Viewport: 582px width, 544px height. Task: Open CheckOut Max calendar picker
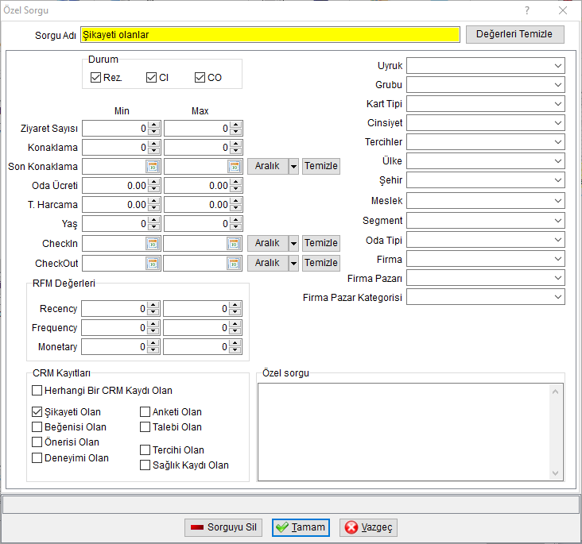tap(234, 264)
